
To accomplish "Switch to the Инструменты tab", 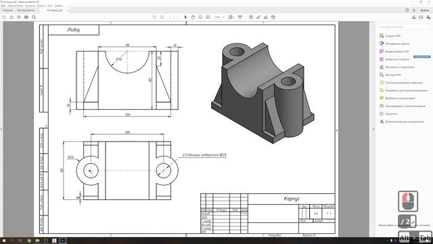I will coord(26,10).
